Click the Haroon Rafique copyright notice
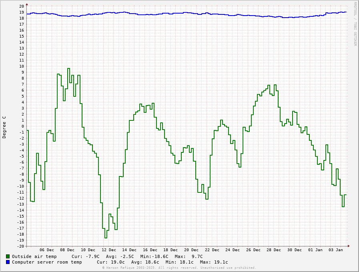 179,268
